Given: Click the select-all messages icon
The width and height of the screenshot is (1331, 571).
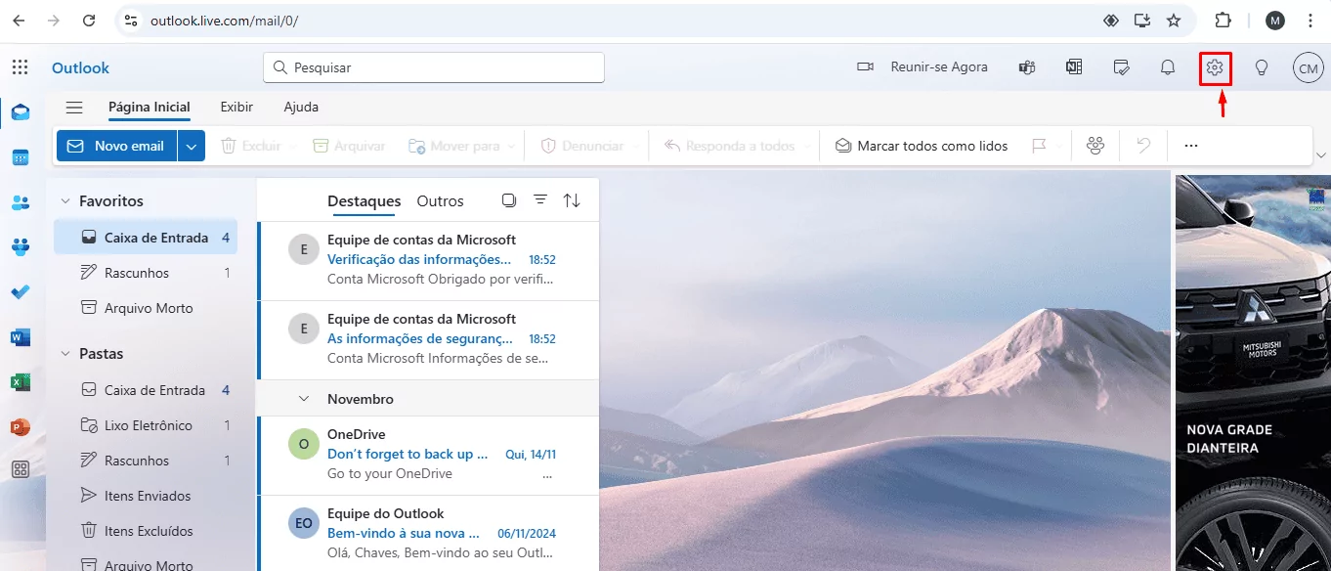Looking at the screenshot, I should pos(508,200).
